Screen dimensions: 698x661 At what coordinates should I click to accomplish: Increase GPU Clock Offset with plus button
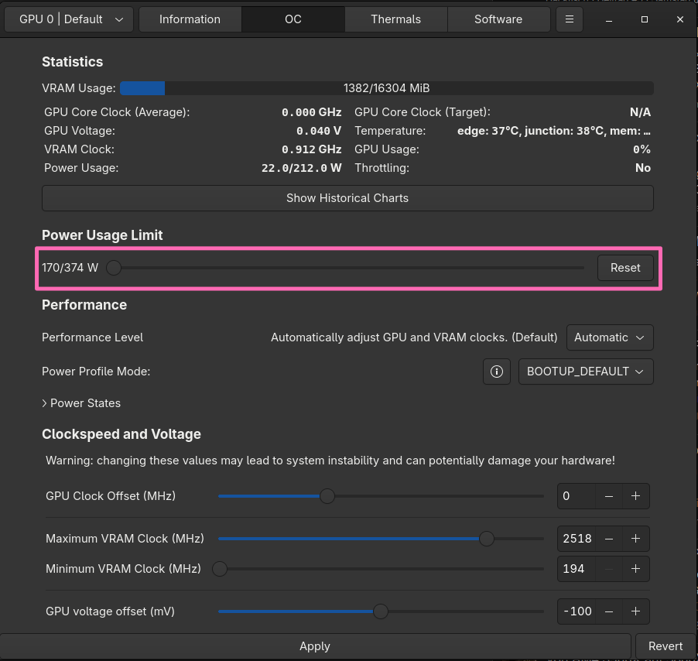point(635,496)
